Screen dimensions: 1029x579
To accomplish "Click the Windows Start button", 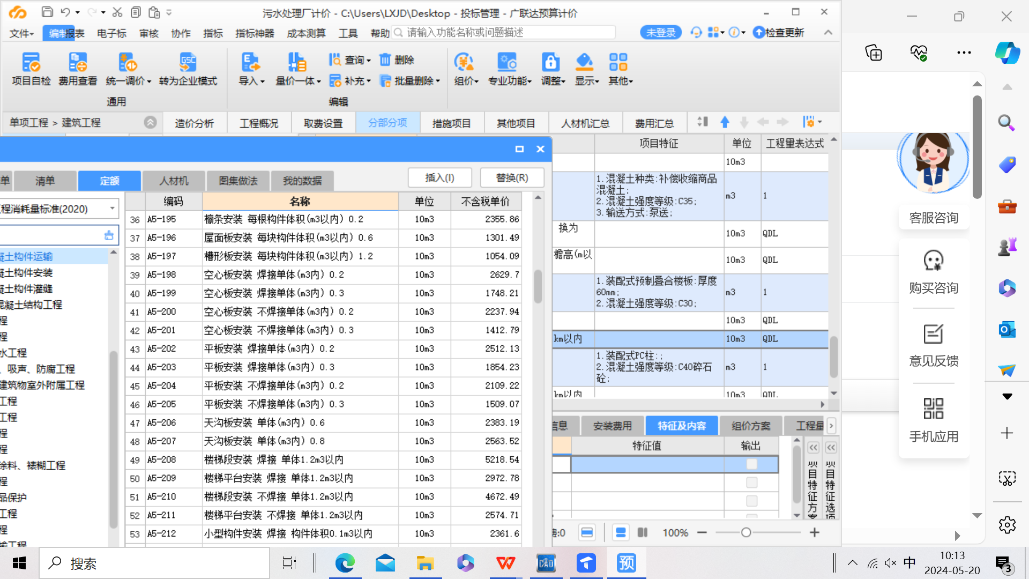I will (19, 563).
